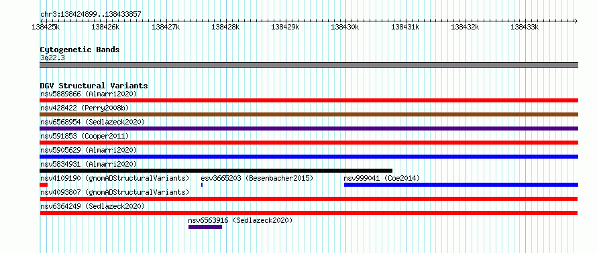
Task: Click the 138429k ruler position
Action: tap(285, 27)
